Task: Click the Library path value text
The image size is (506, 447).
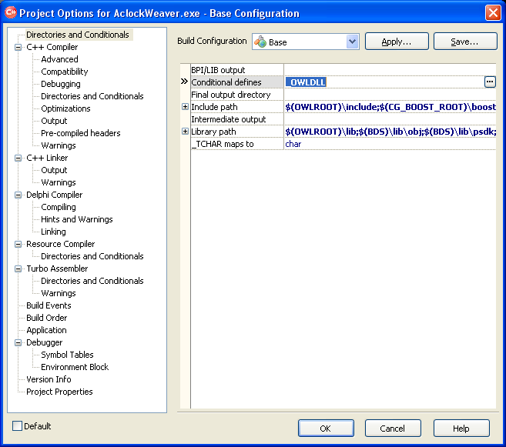Action: coord(390,132)
